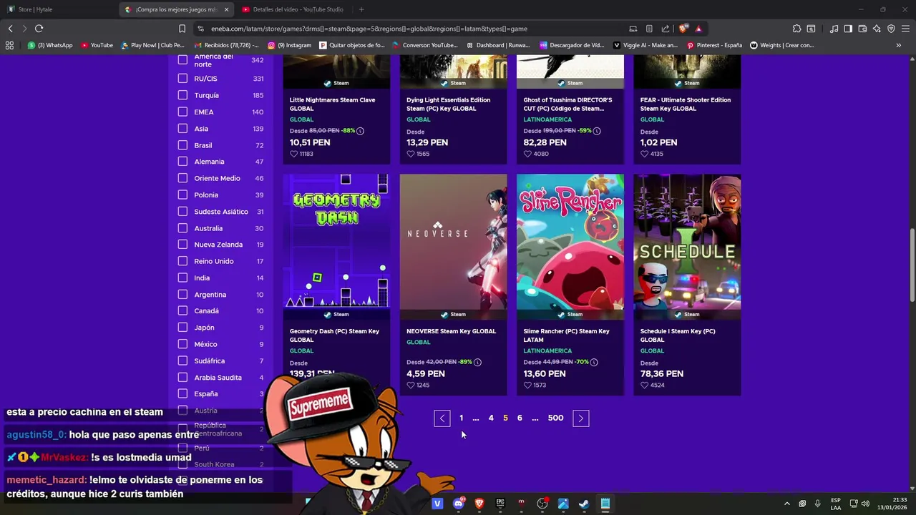Go to results page 6

tap(520, 418)
